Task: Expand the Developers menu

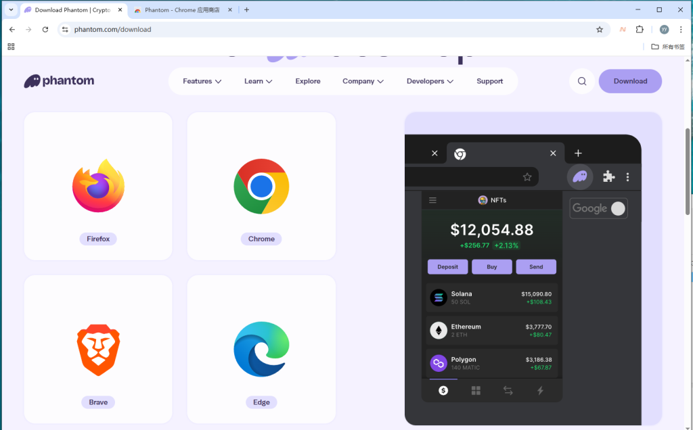Action: pos(430,81)
